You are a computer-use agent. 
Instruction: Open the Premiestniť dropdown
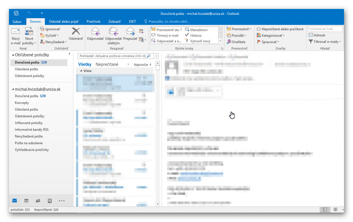click(x=239, y=29)
